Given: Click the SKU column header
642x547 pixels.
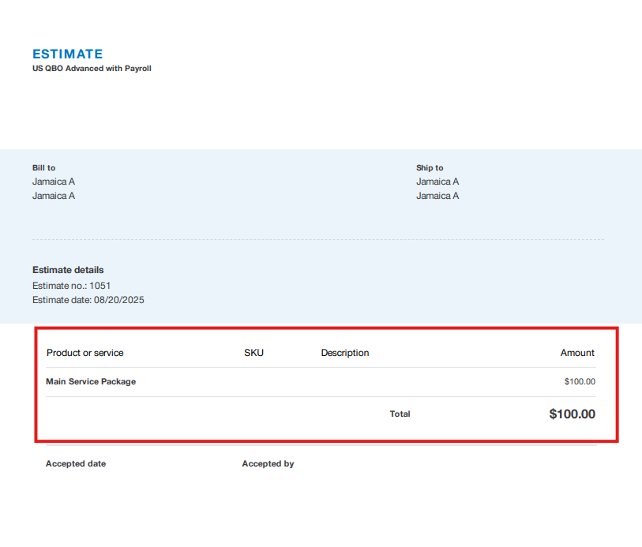Looking at the screenshot, I should click(x=253, y=353).
